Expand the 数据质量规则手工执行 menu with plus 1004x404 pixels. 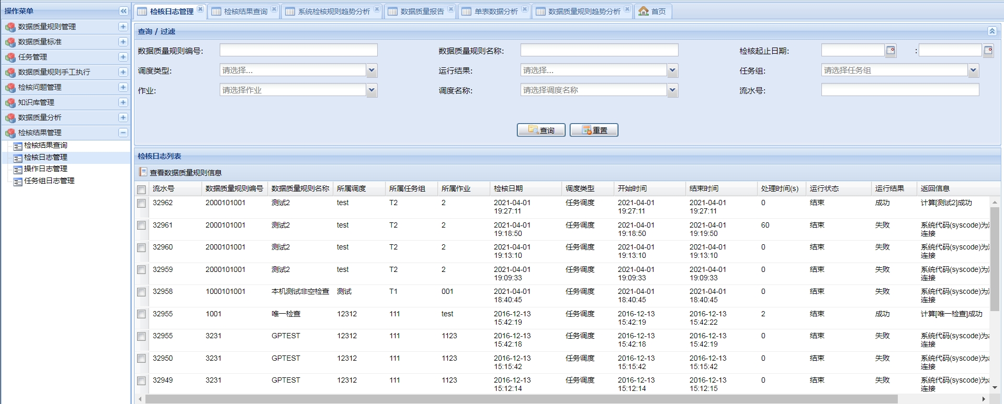[x=123, y=72]
